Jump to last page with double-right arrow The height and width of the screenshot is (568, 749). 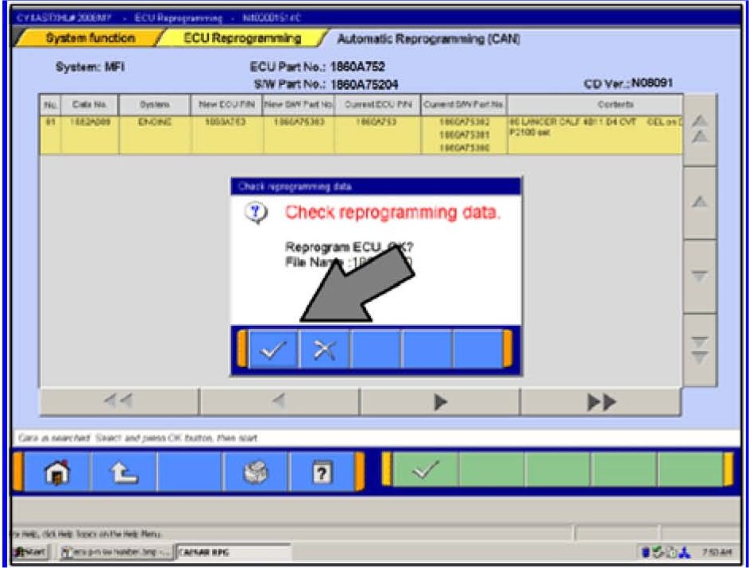pyautogui.click(x=600, y=402)
